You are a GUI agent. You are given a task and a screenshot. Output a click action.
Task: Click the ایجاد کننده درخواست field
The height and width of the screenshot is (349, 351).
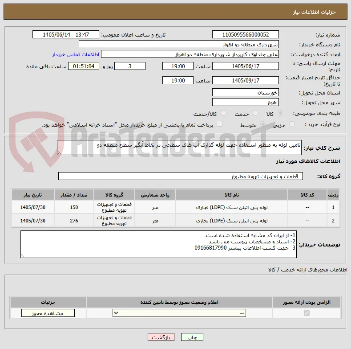coord(190,54)
